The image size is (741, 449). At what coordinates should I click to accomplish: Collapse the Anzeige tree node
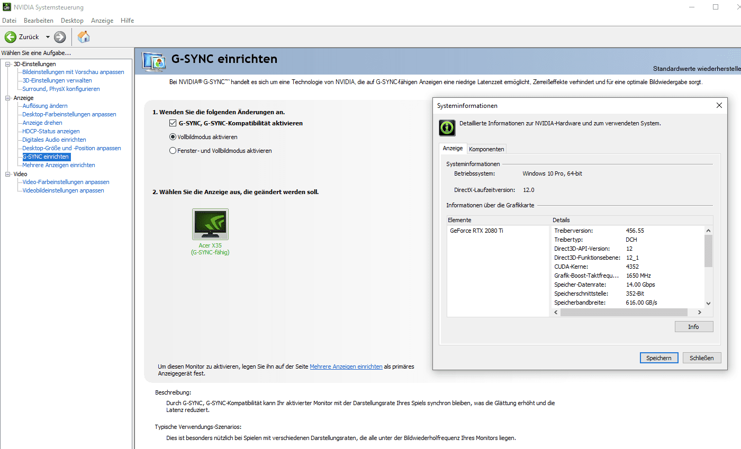pos(8,98)
